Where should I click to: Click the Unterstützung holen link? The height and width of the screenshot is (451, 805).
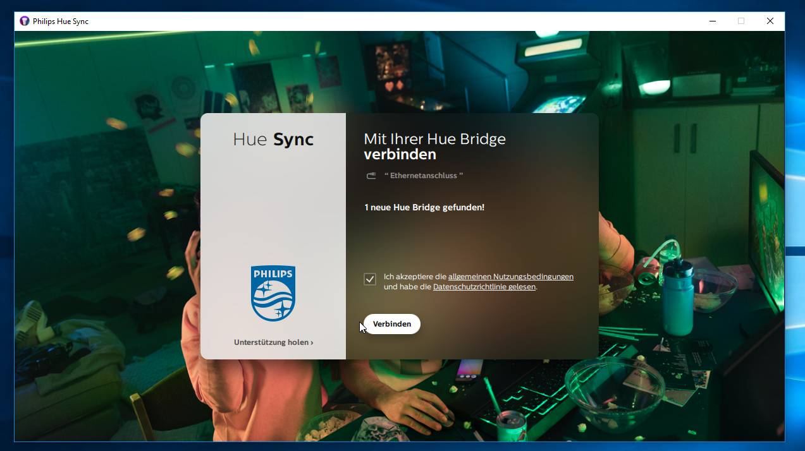click(271, 342)
